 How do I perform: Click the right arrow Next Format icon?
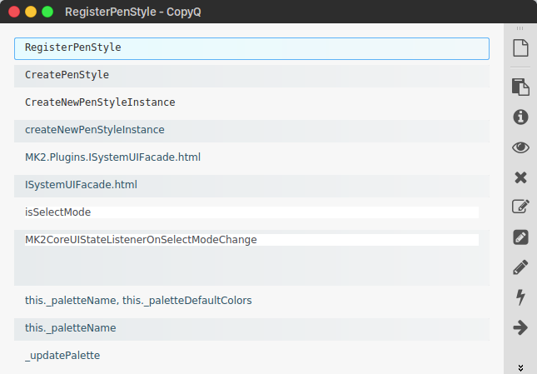pyautogui.click(x=520, y=327)
